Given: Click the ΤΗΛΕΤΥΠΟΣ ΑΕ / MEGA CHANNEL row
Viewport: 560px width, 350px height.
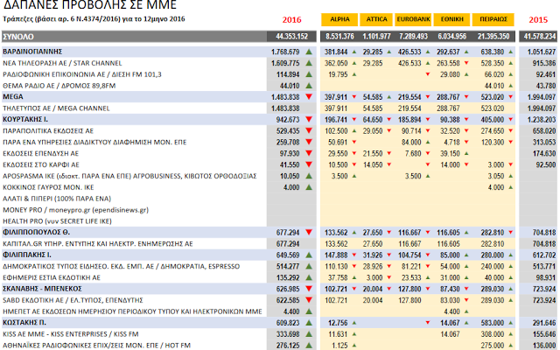Looking at the screenshot, I should (56, 108).
